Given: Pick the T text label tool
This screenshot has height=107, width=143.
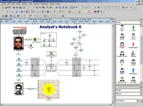Looking at the screenshot, I should tap(54, 12).
